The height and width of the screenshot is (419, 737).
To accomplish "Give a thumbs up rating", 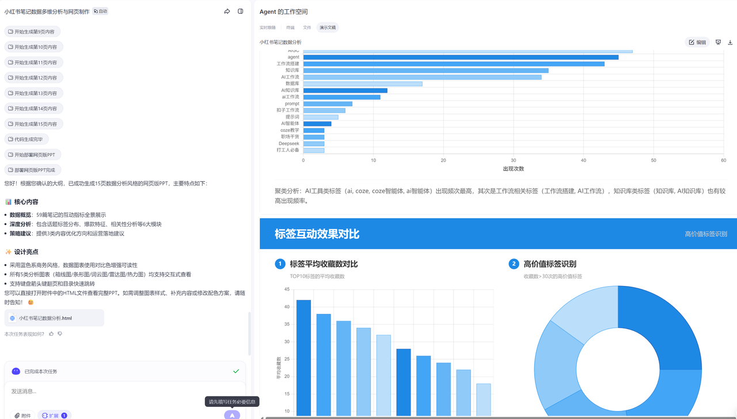I will click(x=51, y=334).
